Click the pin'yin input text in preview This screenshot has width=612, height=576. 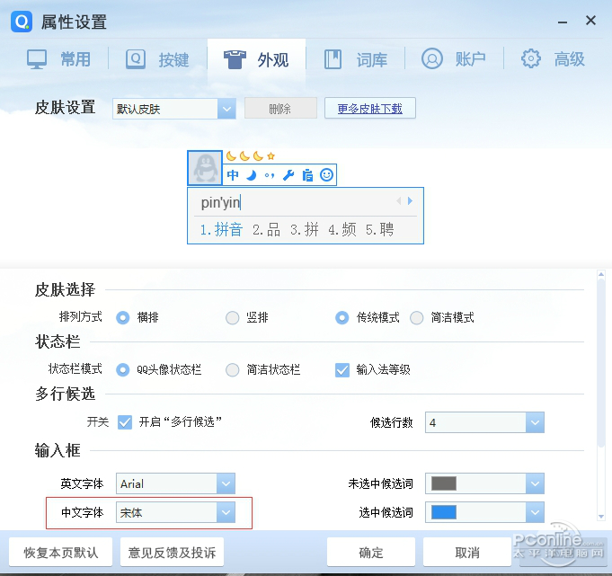(x=220, y=202)
